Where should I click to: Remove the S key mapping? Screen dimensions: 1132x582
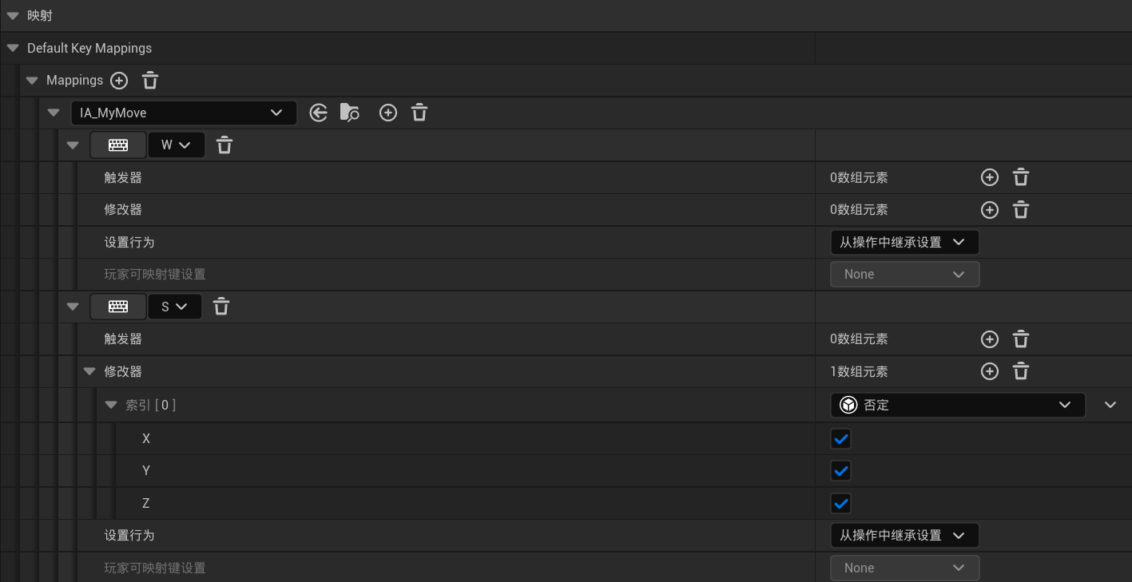click(x=221, y=307)
